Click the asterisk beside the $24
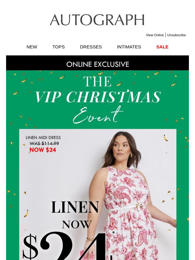 tap(113, 233)
